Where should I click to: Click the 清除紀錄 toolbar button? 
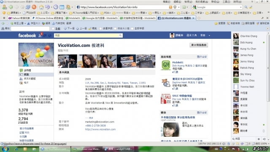(x=262, y=23)
